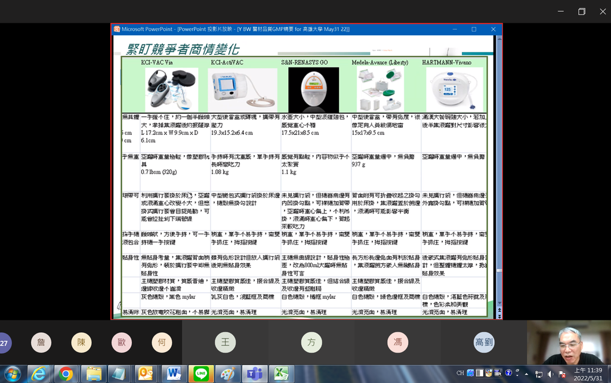Click the weight value 1.08 kg
The width and height of the screenshot is (611, 383).
220,172
